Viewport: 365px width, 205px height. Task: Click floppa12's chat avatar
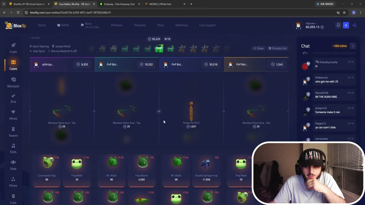click(305, 128)
